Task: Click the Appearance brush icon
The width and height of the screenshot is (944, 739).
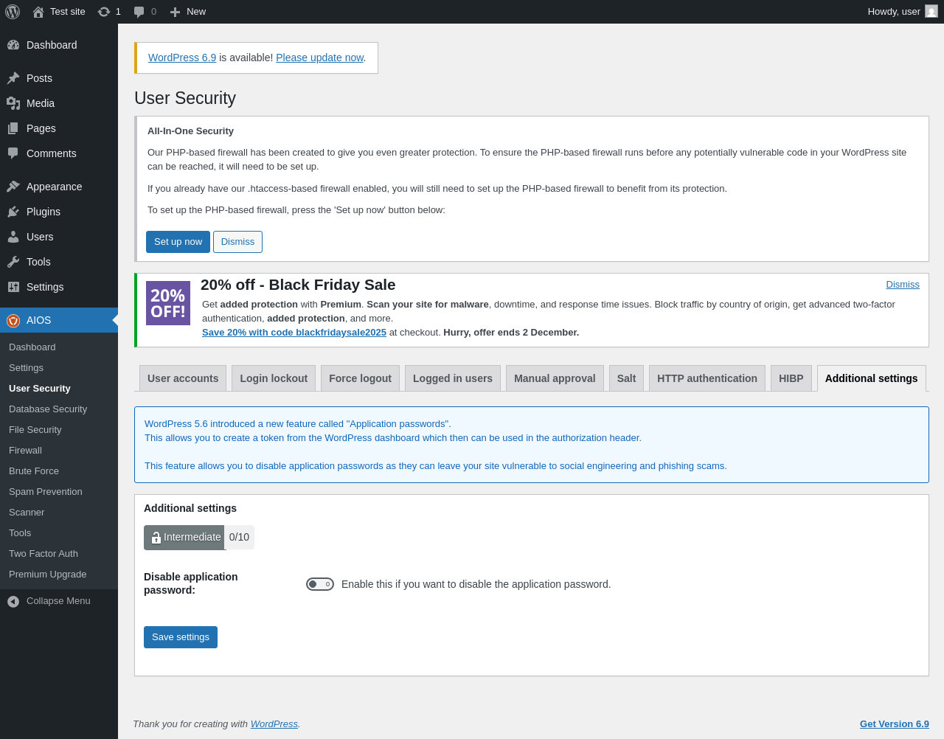Action: [13, 187]
